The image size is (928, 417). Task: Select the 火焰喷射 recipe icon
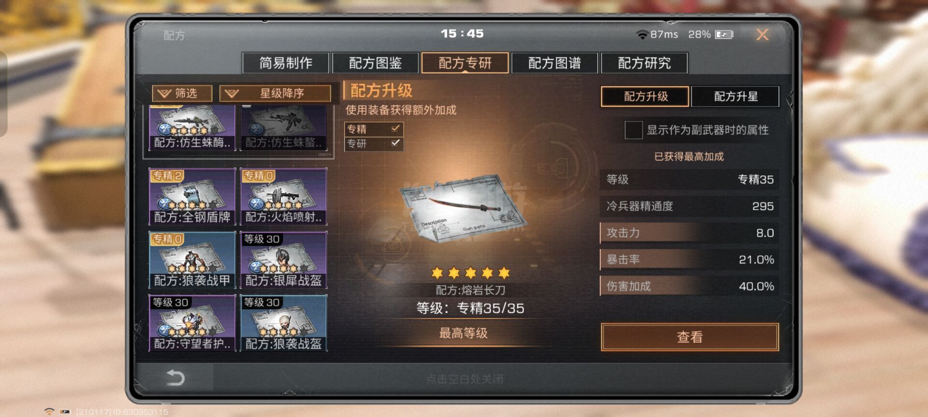pos(284,196)
